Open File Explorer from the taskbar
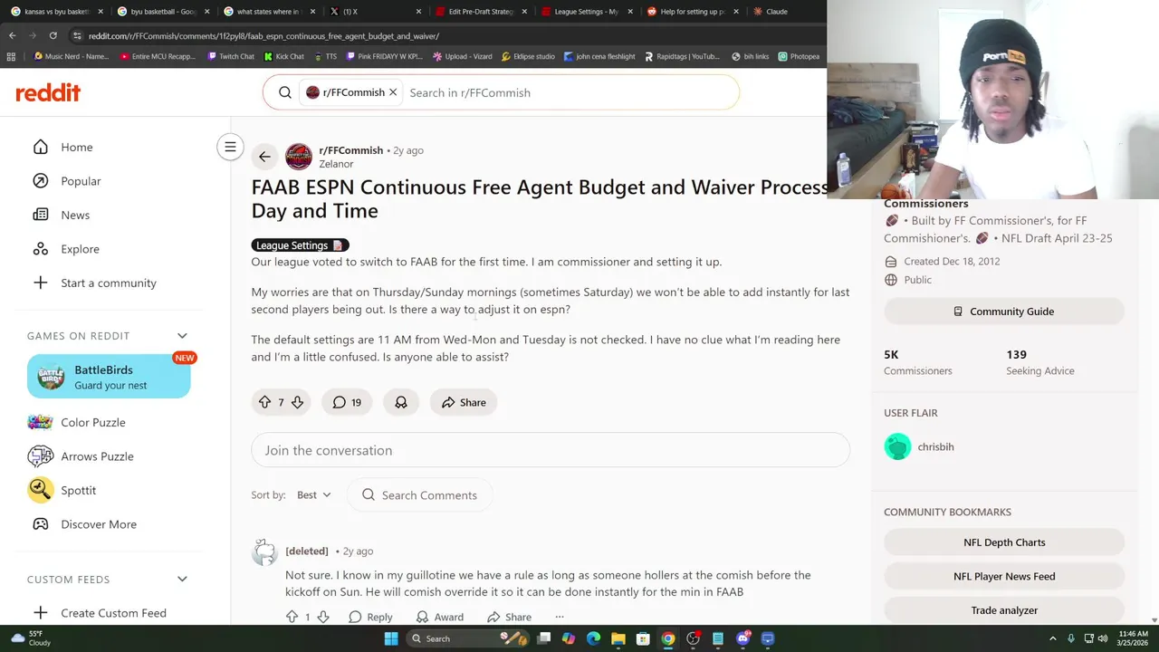The image size is (1159, 652). tap(618, 638)
